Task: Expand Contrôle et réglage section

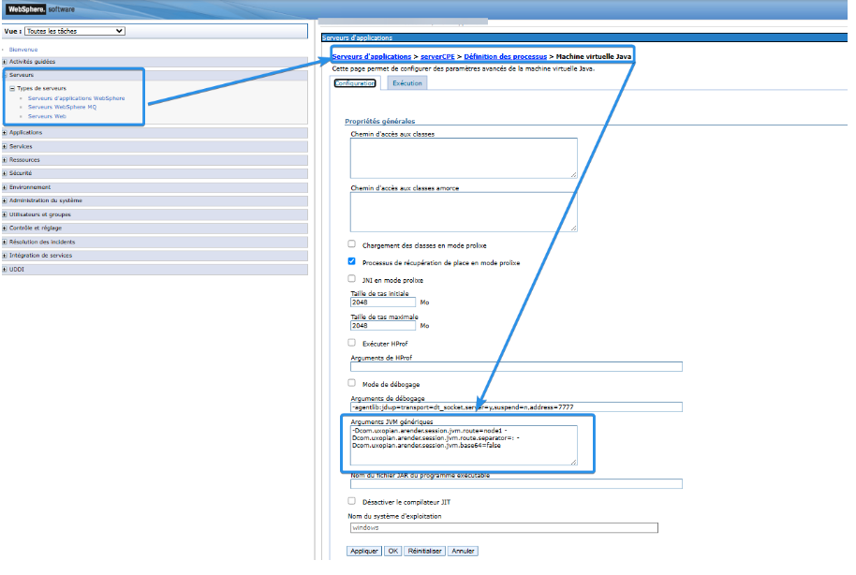Action: [x=5, y=229]
